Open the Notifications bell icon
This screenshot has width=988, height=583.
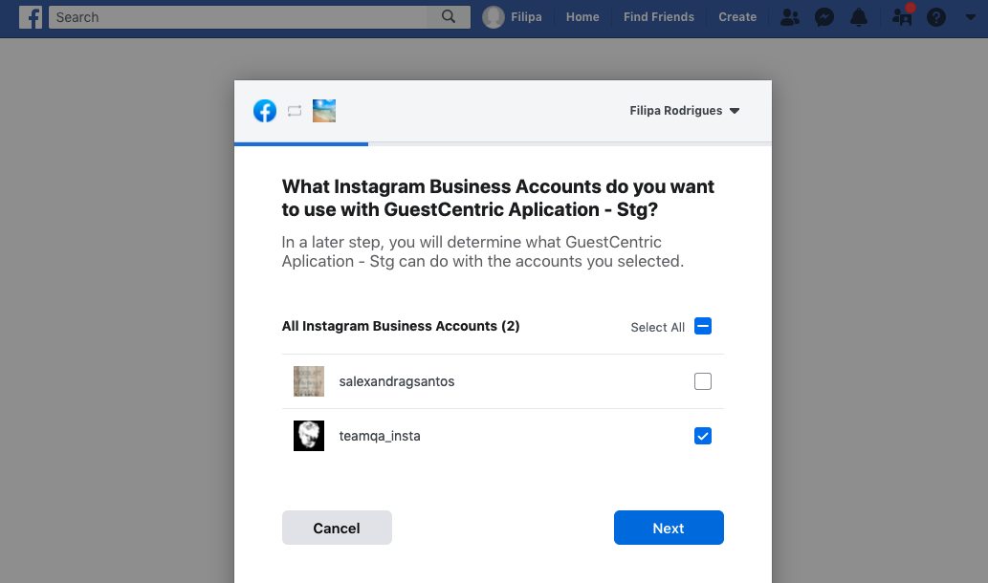(x=859, y=17)
